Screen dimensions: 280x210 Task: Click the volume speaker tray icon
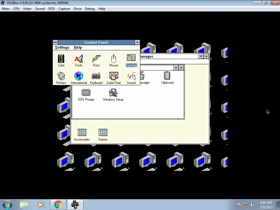[252, 205]
